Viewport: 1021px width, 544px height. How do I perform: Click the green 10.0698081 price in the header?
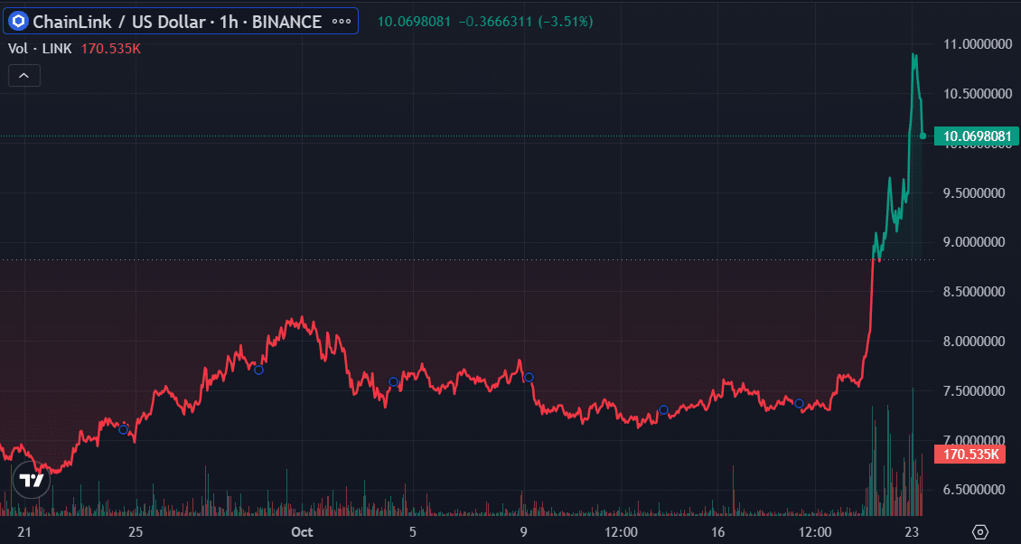click(414, 22)
